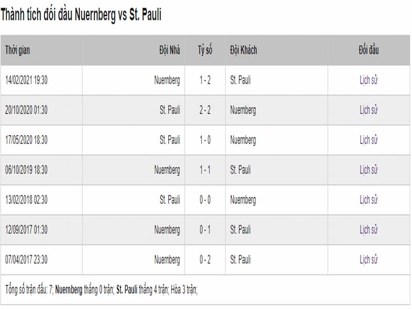Select the 2 - 2 score cell
This screenshot has height=309, width=412.
(x=205, y=110)
